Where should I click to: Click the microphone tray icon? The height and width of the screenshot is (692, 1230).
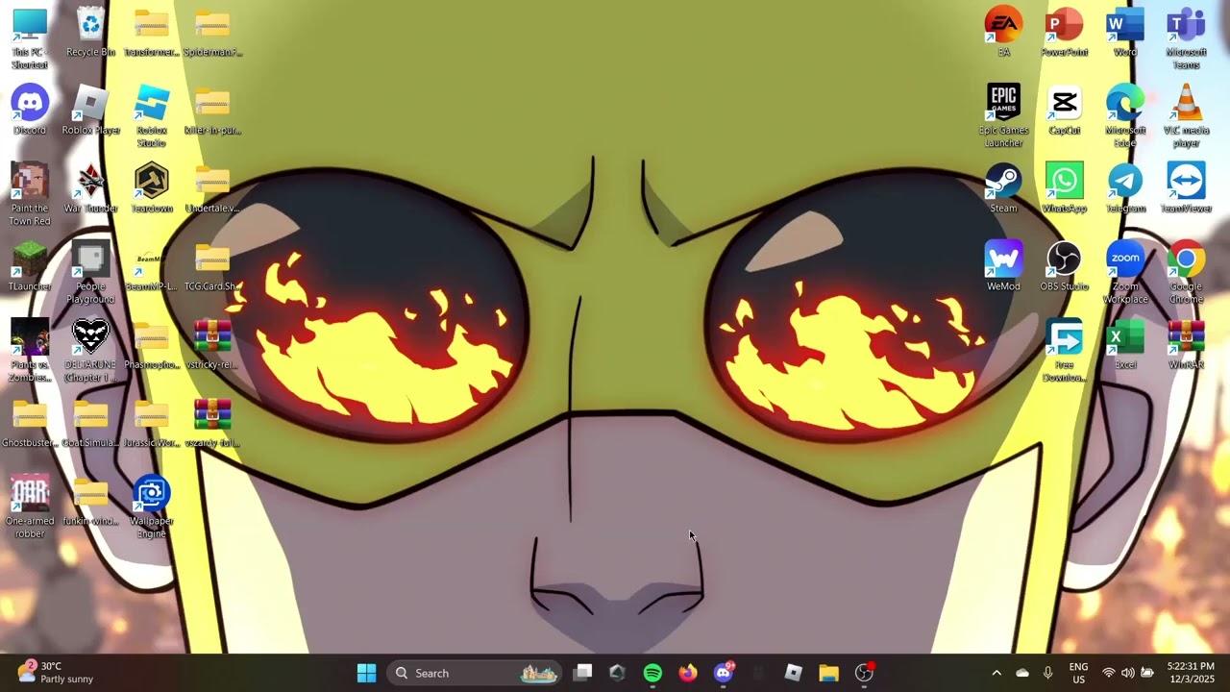tap(1048, 673)
